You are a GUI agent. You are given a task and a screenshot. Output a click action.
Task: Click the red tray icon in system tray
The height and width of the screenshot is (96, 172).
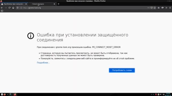(156, 94)
